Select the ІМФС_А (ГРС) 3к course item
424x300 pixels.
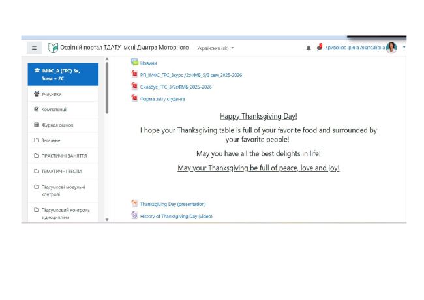coord(63,74)
